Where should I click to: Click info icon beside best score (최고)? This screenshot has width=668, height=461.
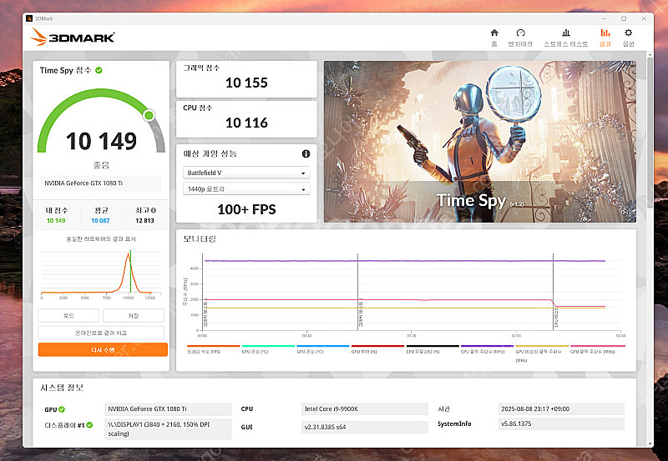(x=154, y=210)
